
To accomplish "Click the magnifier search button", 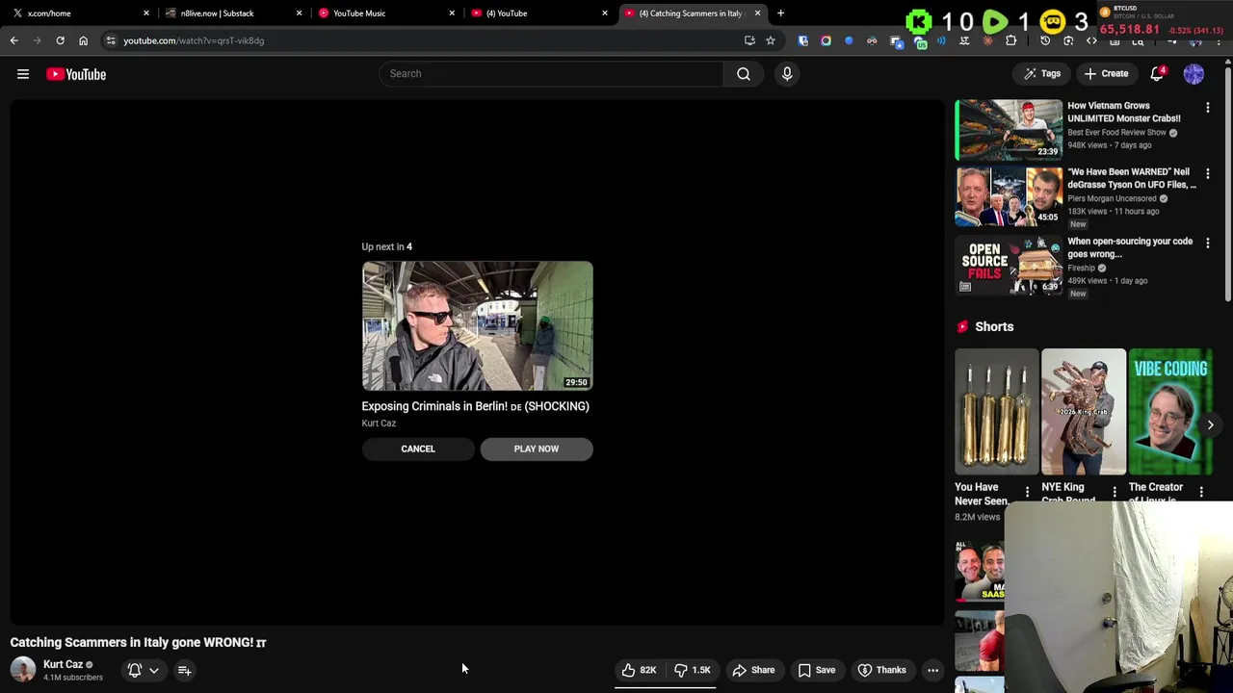I will point(744,74).
